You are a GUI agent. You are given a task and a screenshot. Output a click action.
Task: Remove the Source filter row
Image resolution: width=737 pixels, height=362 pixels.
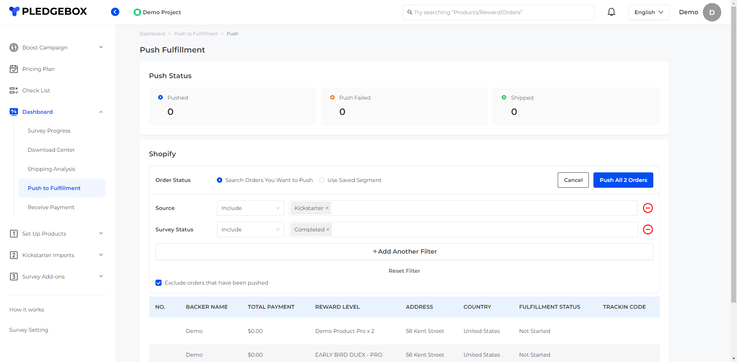648,208
